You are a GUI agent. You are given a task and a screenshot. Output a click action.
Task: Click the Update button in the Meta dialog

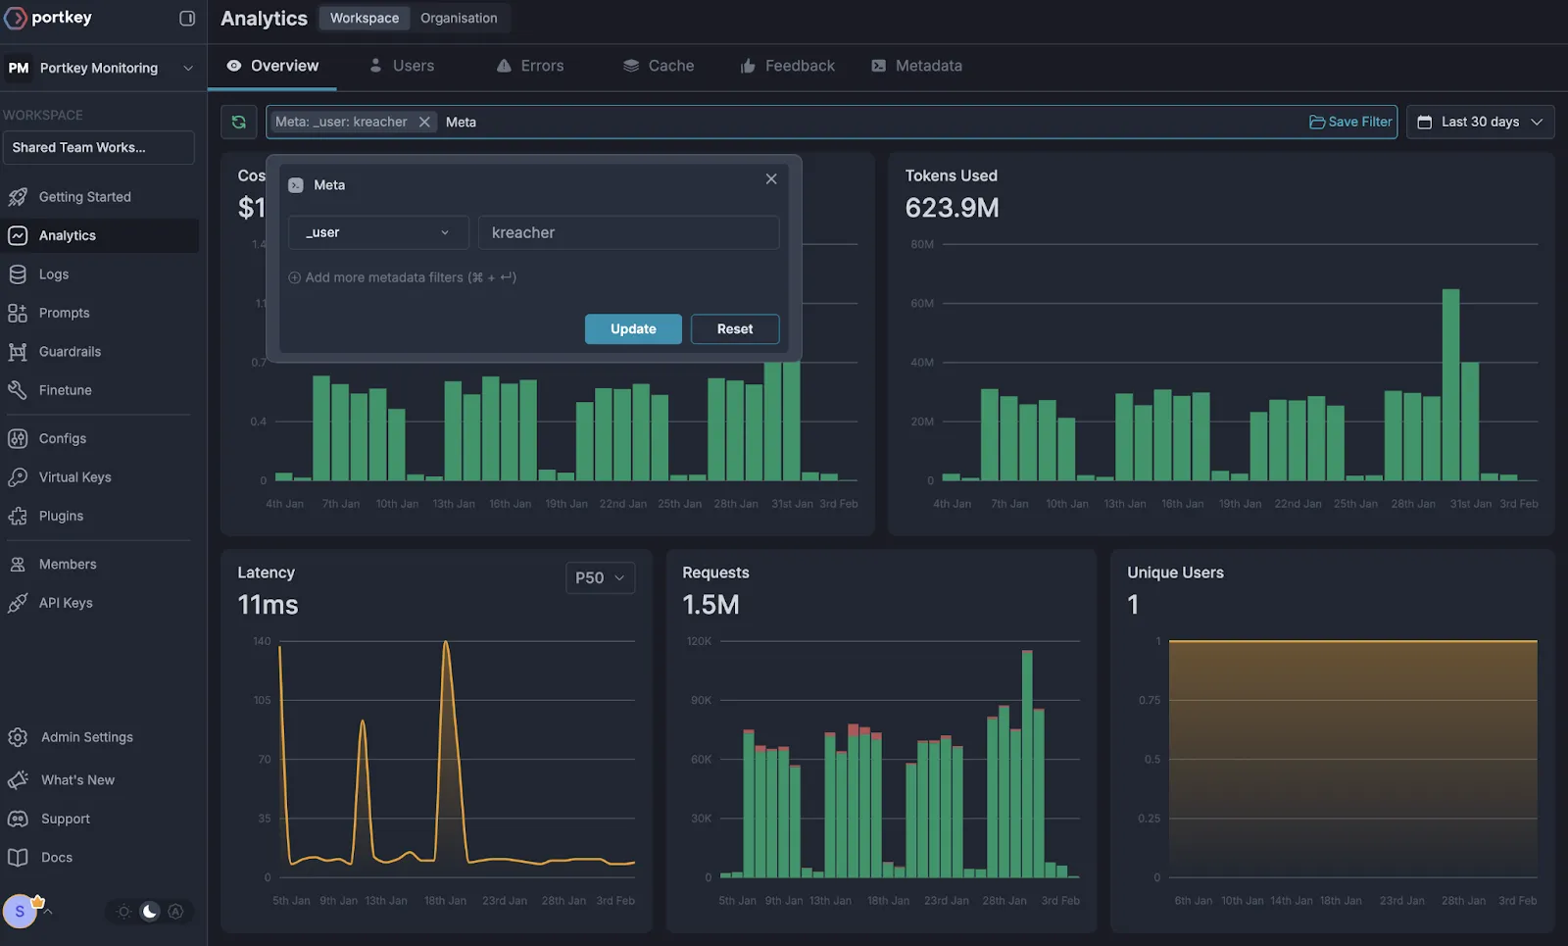(x=632, y=328)
